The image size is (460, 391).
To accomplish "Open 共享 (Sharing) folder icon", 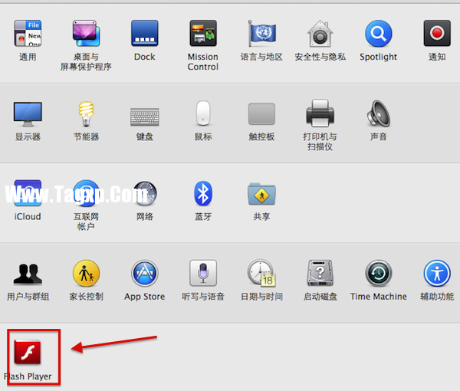I will [261, 194].
